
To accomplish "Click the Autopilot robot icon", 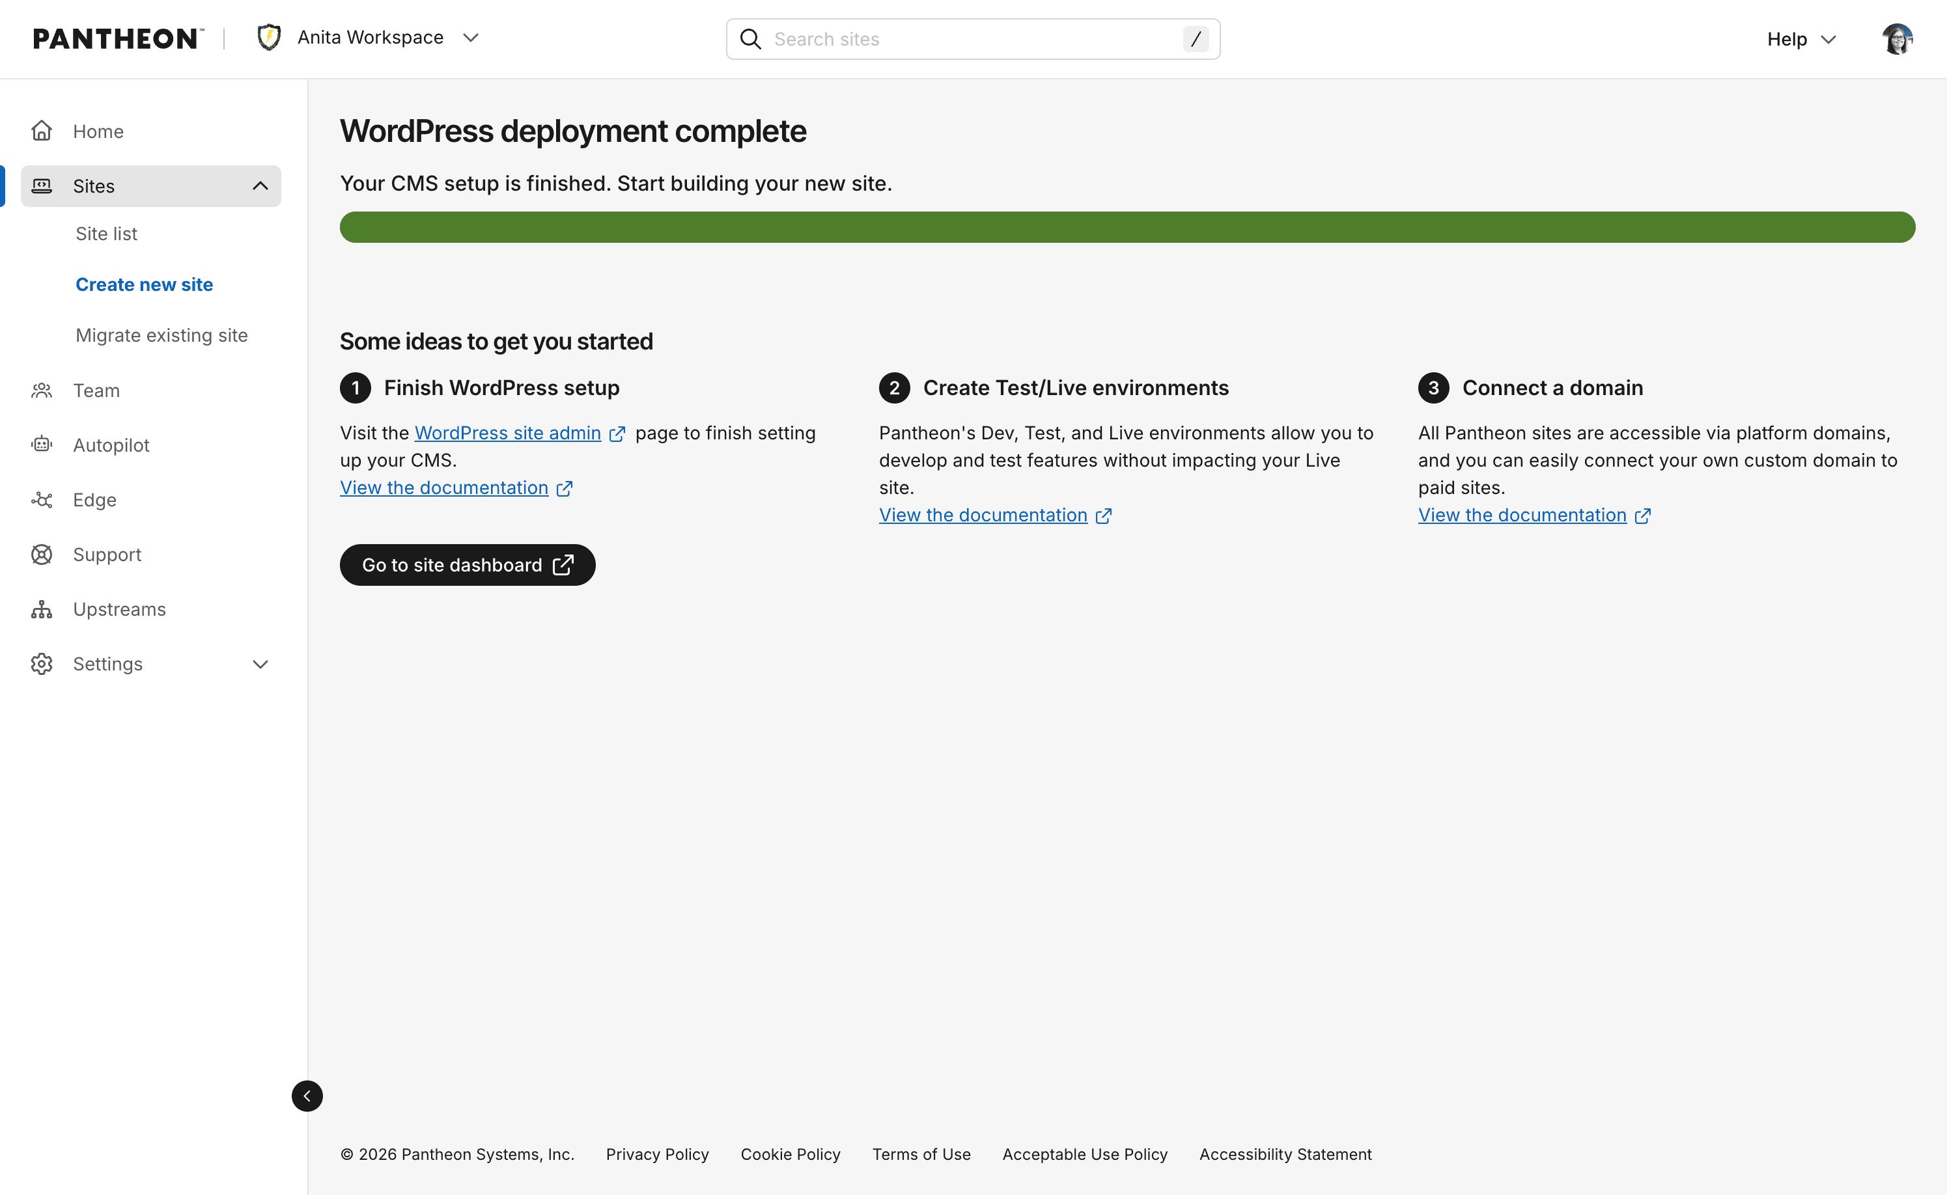I will [41, 445].
